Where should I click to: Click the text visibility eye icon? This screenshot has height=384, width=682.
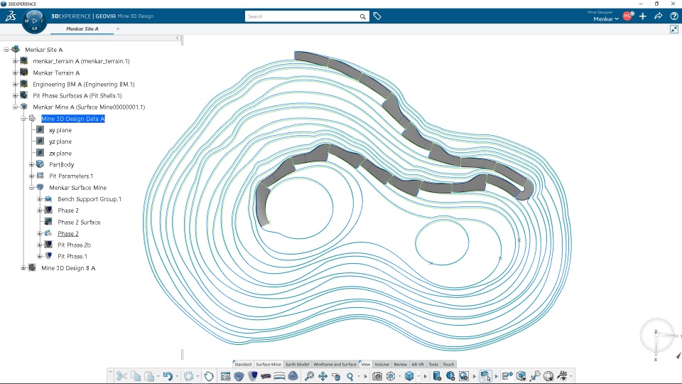tap(563, 376)
